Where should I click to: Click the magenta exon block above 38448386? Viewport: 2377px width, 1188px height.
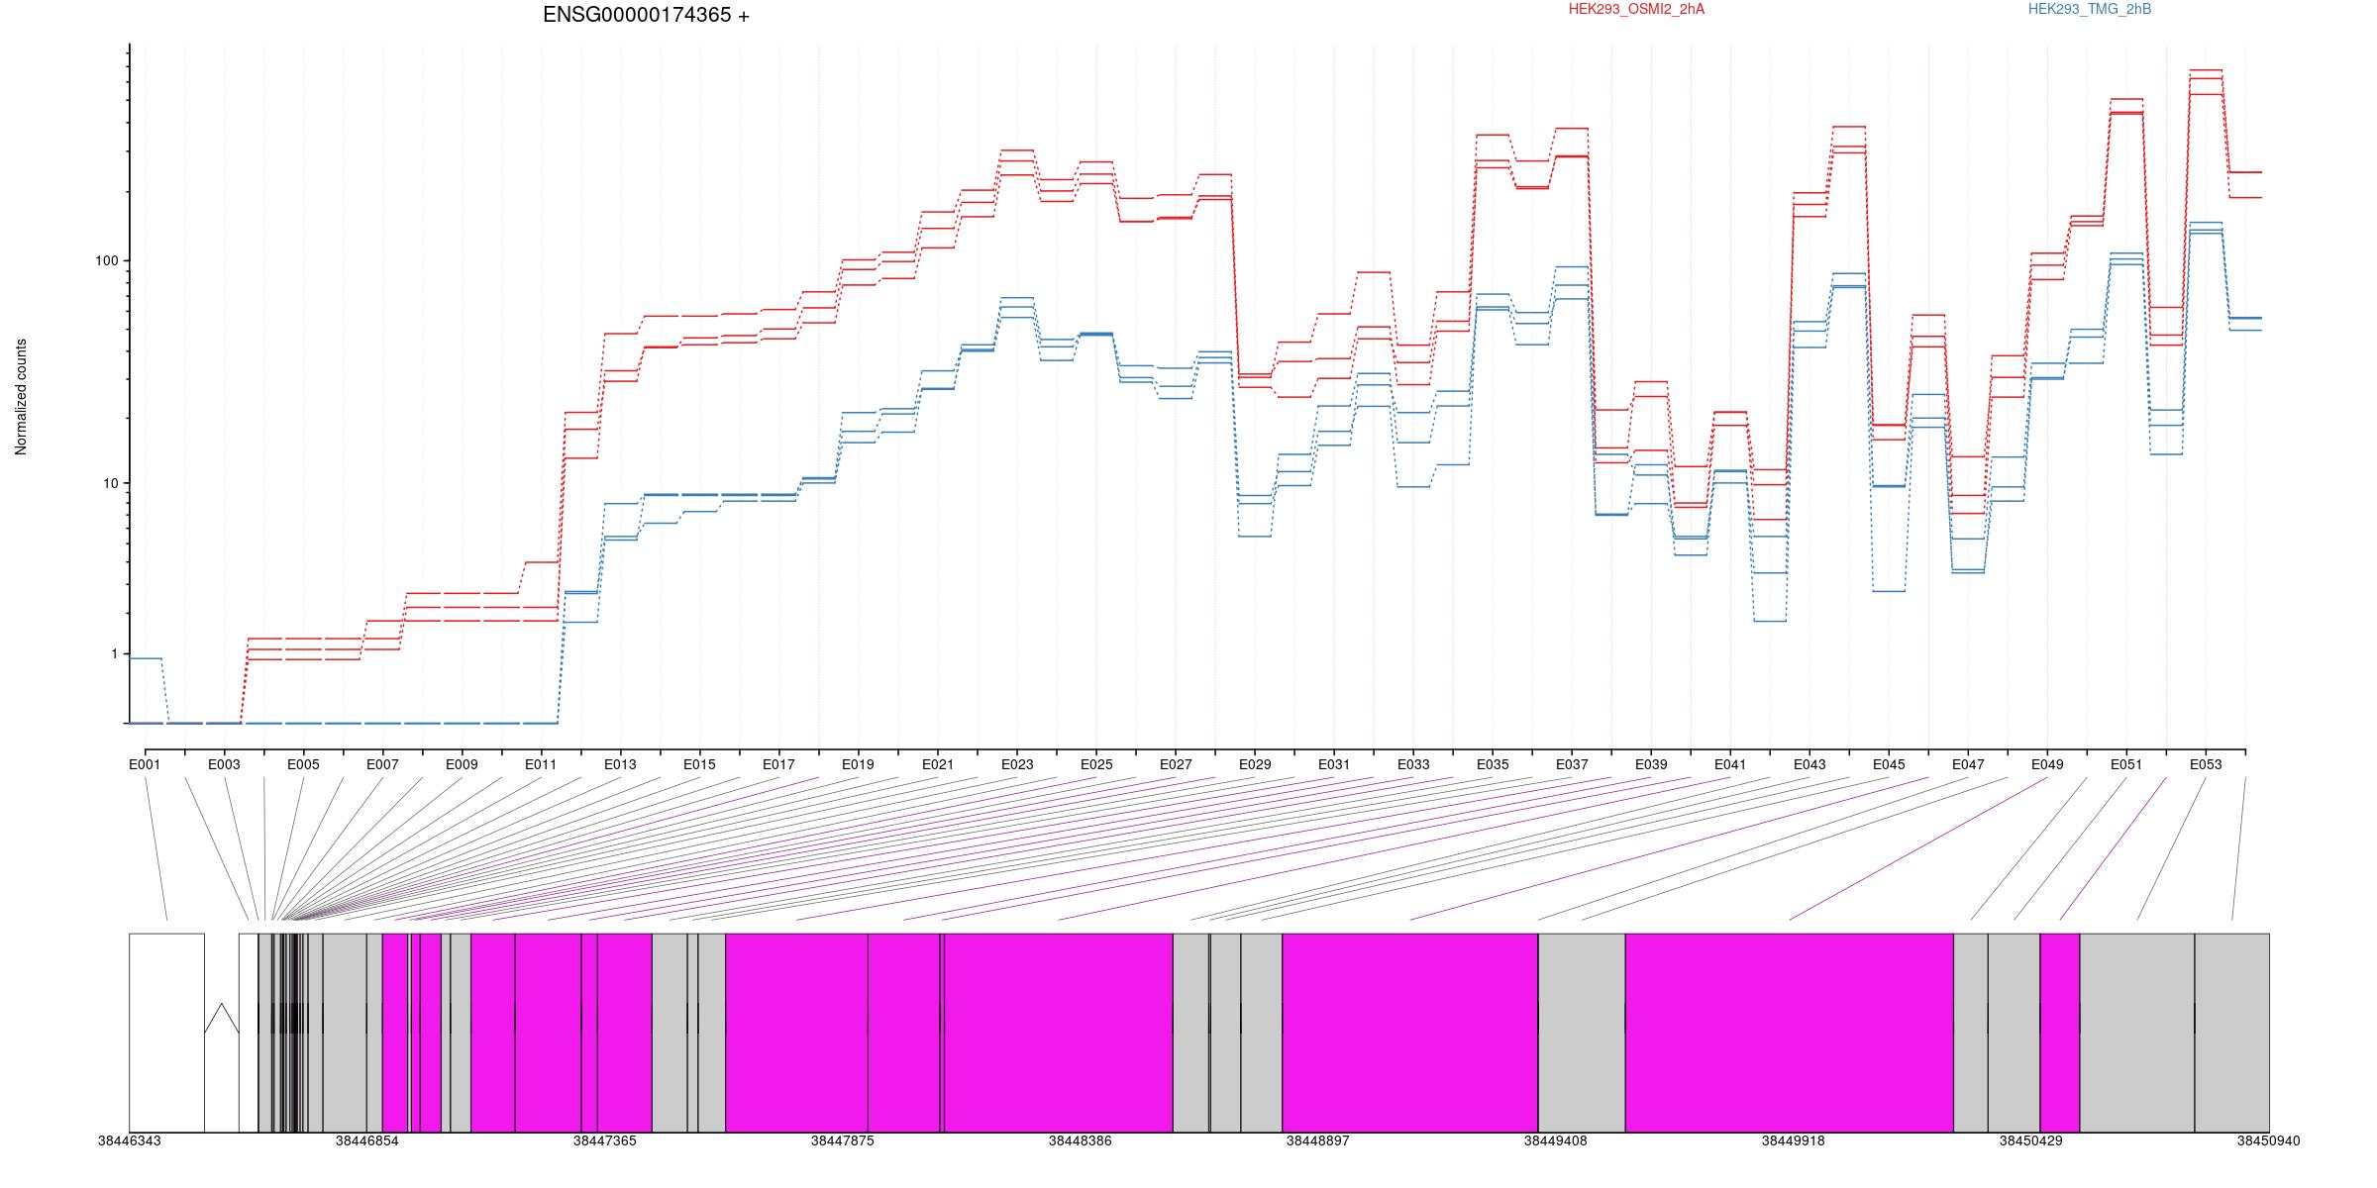[1058, 1033]
